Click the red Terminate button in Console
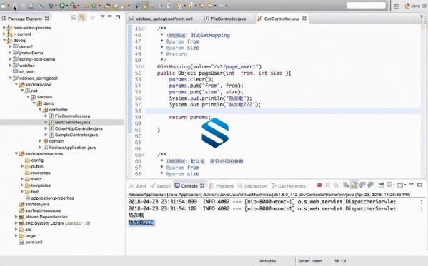The width and height of the screenshot is (428, 266). point(319,185)
